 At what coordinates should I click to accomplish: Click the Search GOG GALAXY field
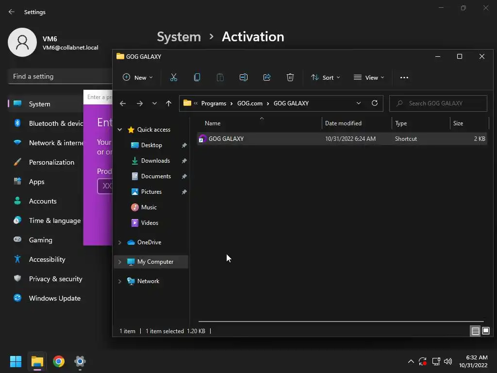(x=438, y=103)
